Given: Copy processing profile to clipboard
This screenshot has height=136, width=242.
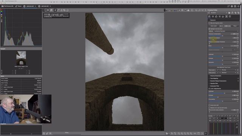Looking at the screenshot, I should click(236, 13).
